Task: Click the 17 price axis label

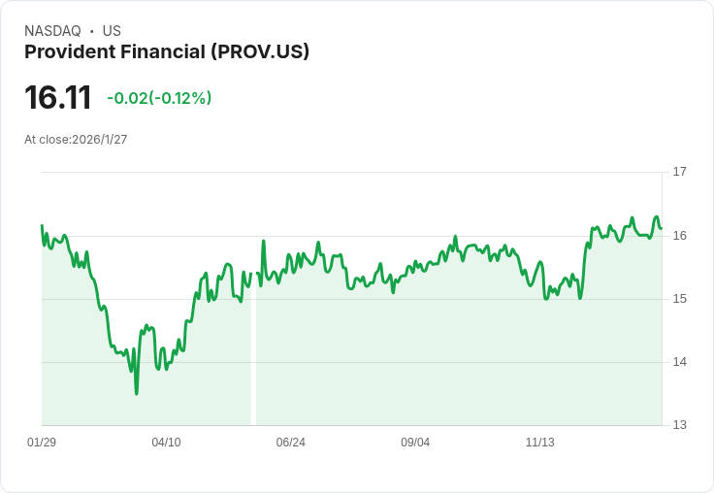Action: tap(679, 172)
